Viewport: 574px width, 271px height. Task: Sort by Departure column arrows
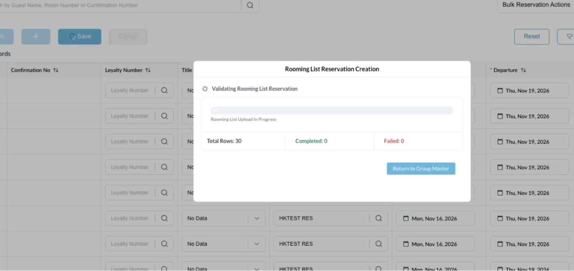click(523, 70)
